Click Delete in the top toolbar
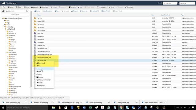196x110 pixels. click(54, 7)
